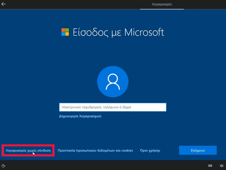Image resolution: width=226 pixels, height=170 pixels.
Task: Go back with the arrow icon
Action: 3,4
